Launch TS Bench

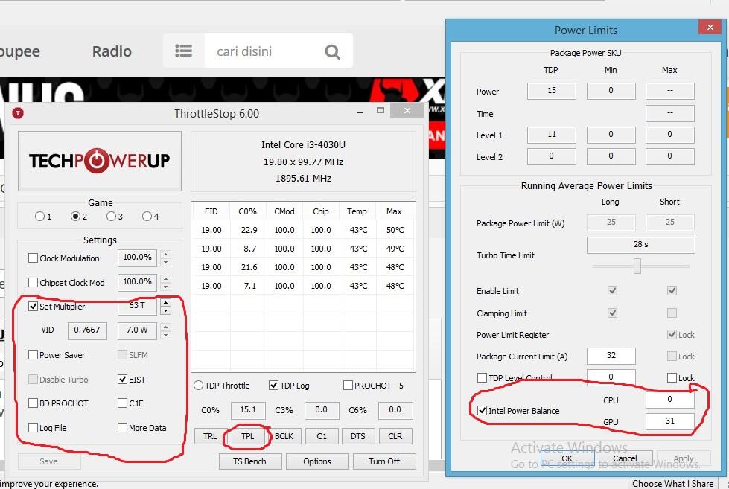(x=249, y=461)
